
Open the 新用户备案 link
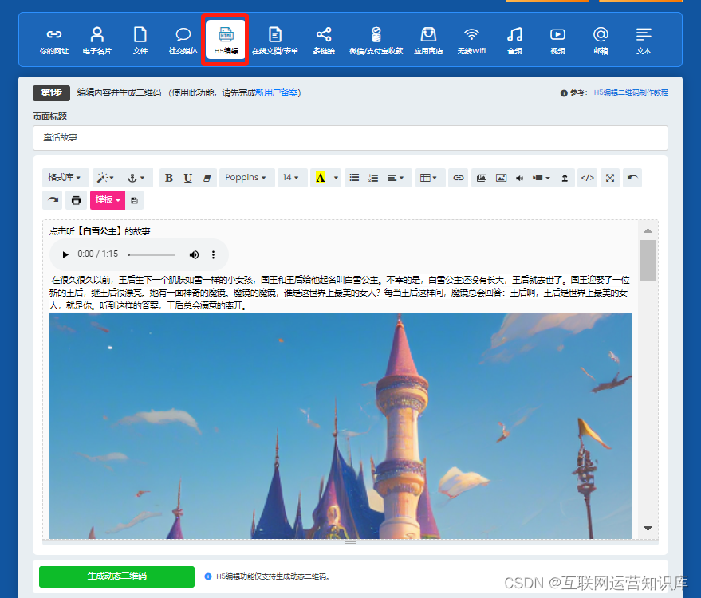(x=277, y=92)
